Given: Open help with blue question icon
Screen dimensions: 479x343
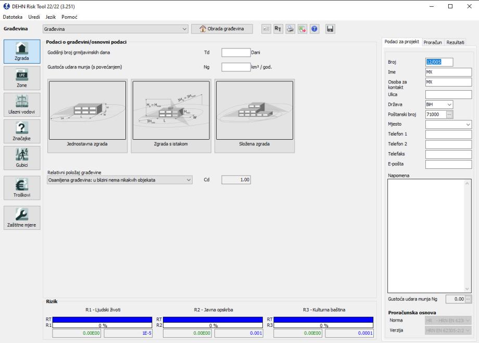Looking at the screenshot, I should 314,29.
